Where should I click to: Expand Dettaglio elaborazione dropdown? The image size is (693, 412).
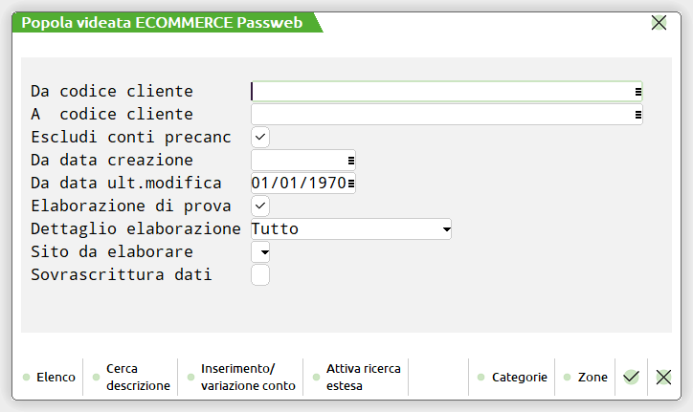pyautogui.click(x=446, y=229)
